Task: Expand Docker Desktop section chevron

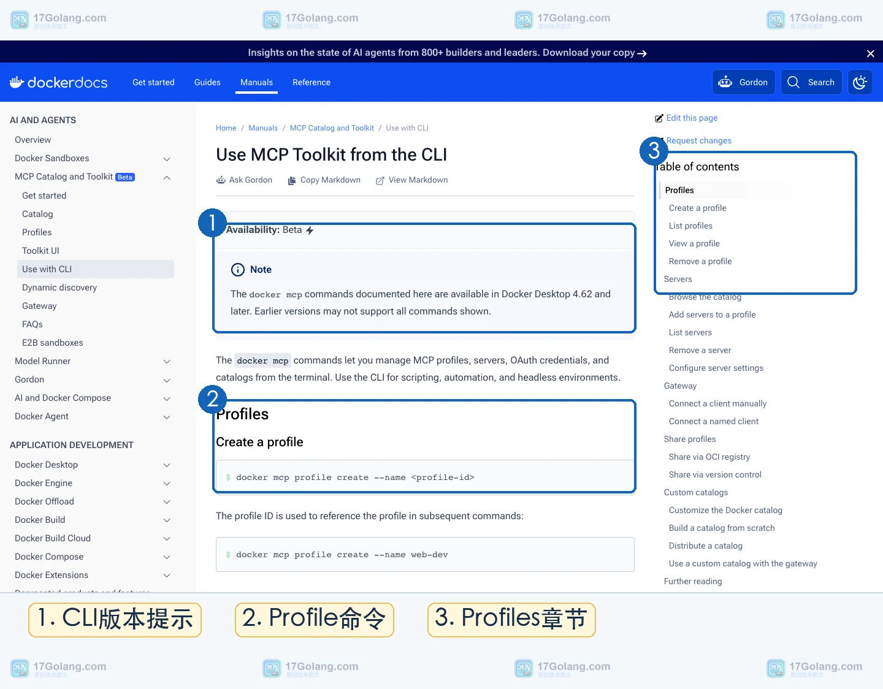Action: click(167, 465)
